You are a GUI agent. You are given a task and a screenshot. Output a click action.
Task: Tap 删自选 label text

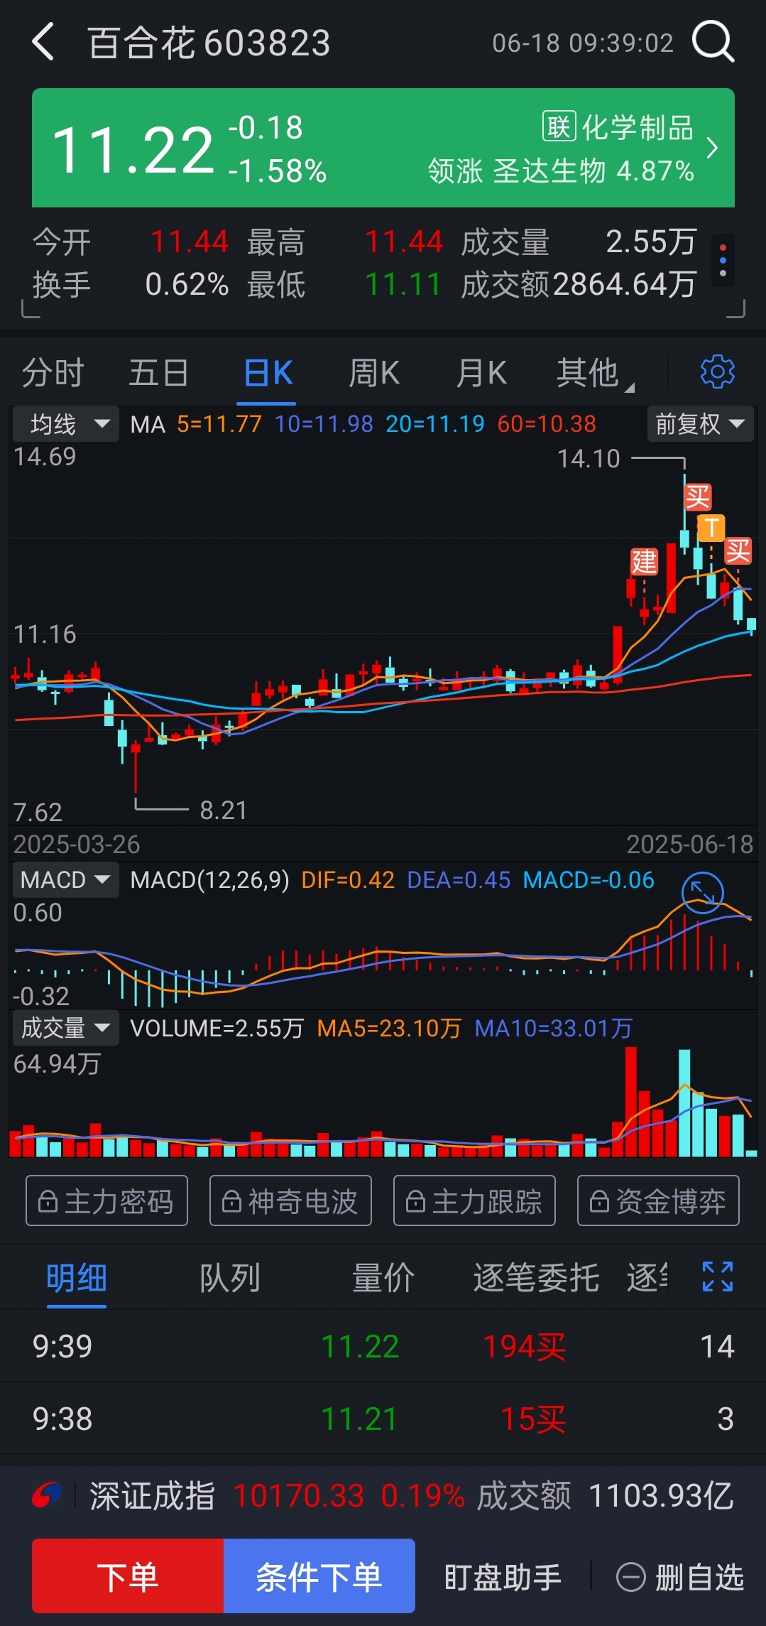pos(699,1577)
